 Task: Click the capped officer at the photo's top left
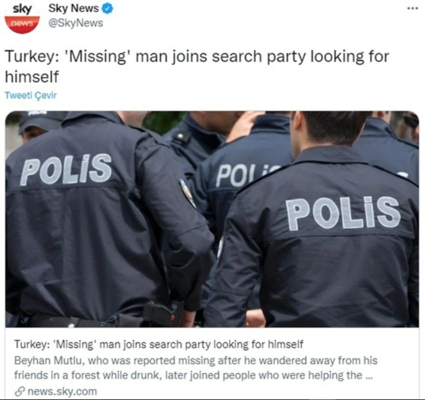tap(35, 126)
